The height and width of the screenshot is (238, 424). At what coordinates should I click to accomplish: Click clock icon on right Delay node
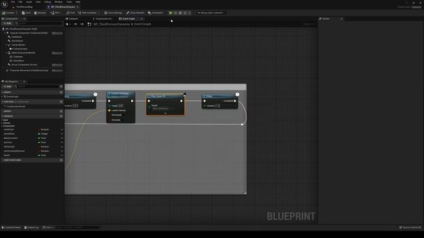click(237, 94)
